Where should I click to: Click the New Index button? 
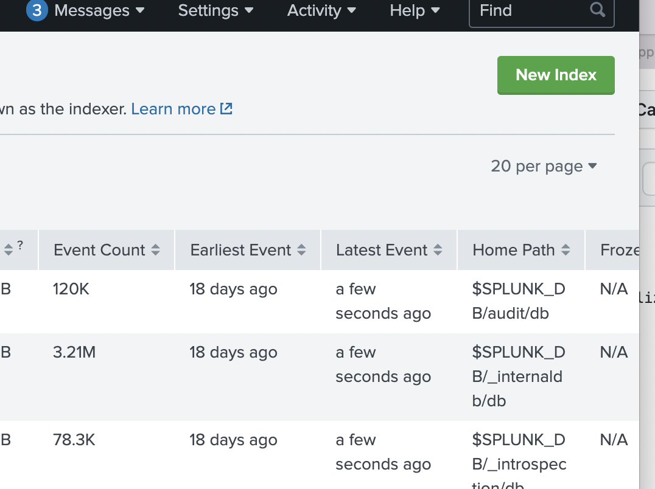tap(556, 75)
